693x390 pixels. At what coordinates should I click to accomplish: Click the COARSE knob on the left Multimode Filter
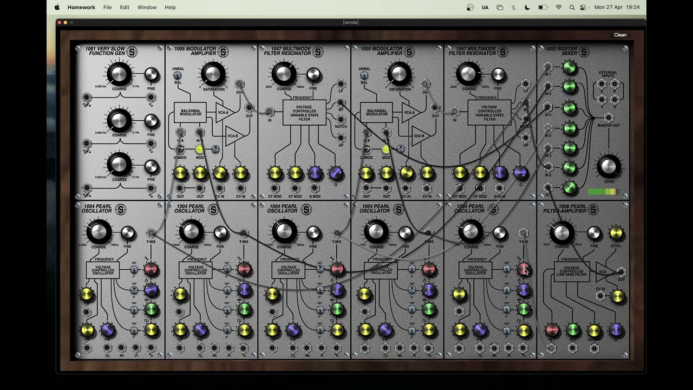pyautogui.click(x=284, y=74)
